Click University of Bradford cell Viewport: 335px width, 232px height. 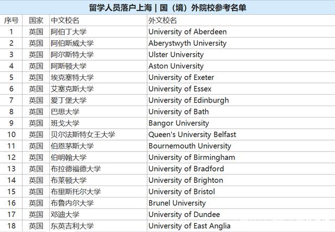241,169
